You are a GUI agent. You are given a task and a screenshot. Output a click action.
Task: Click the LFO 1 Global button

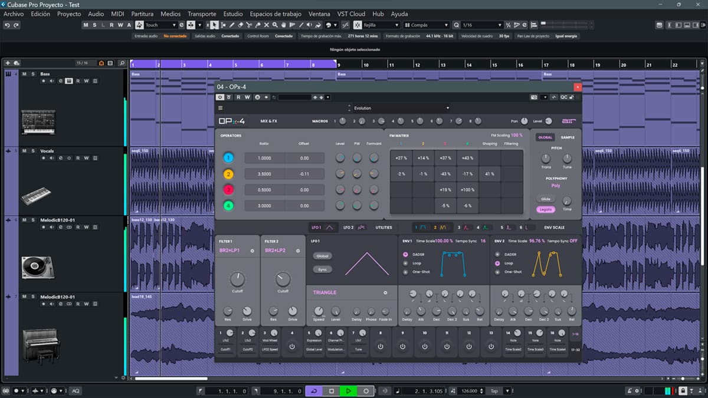(x=323, y=256)
